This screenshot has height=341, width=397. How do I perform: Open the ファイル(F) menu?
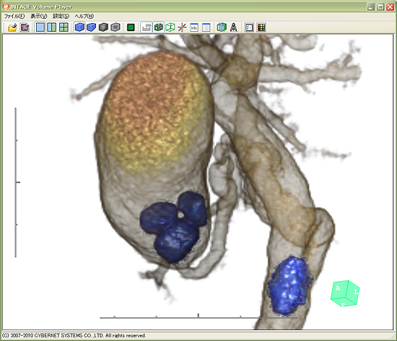[14, 16]
